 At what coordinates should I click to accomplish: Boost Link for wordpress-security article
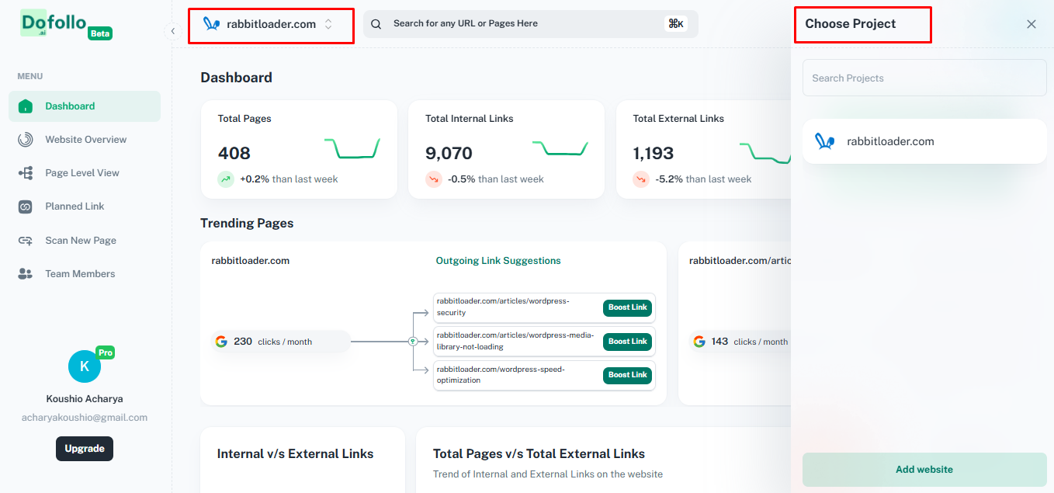coord(628,307)
